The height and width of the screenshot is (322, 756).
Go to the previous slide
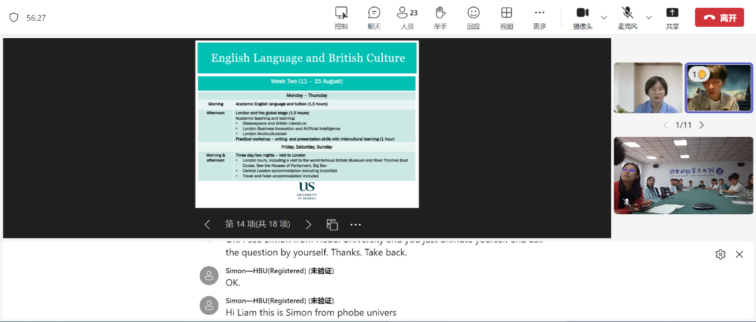click(x=207, y=224)
